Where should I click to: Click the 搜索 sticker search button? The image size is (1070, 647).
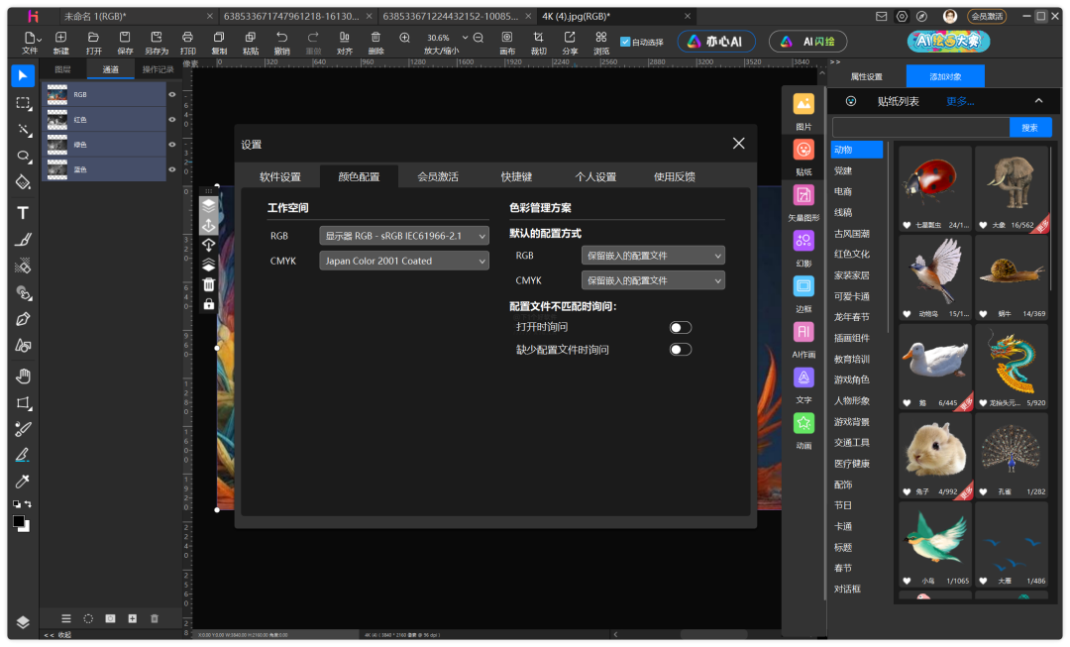(1030, 128)
